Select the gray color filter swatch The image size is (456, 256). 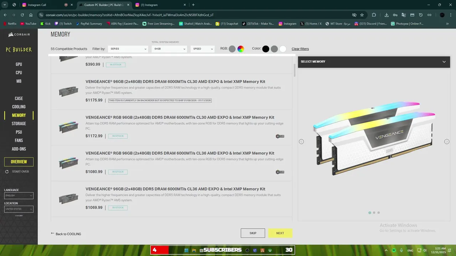pyautogui.click(x=274, y=49)
